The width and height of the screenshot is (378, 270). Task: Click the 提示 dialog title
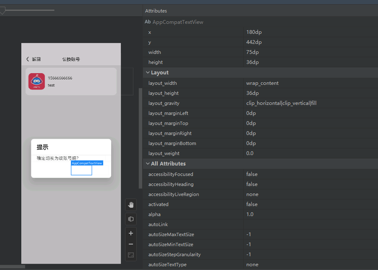42,147
